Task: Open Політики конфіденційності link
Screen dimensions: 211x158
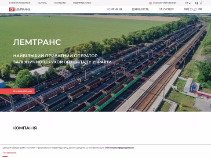Action: pyautogui.click(x=119, y=148)
